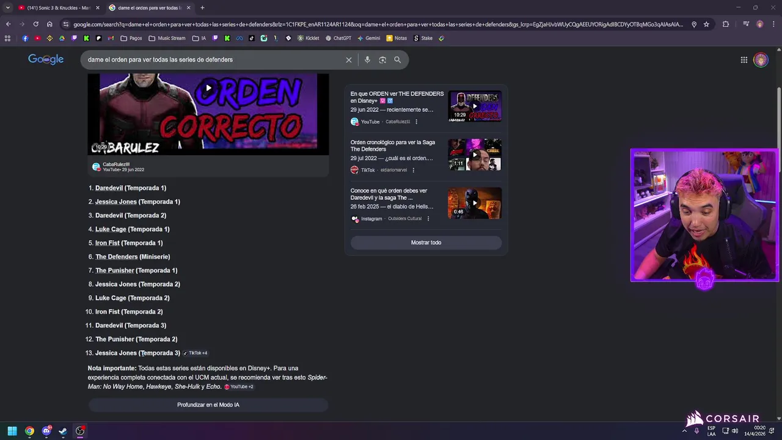Screen dimensions: 782x440
Task: Open the tab search dropdown arrow
Action: click(x=7, y=8)
